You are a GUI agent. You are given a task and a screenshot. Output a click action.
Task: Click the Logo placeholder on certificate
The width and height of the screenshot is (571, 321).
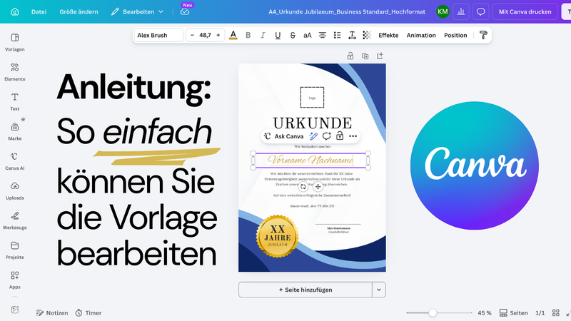(312, 98)
